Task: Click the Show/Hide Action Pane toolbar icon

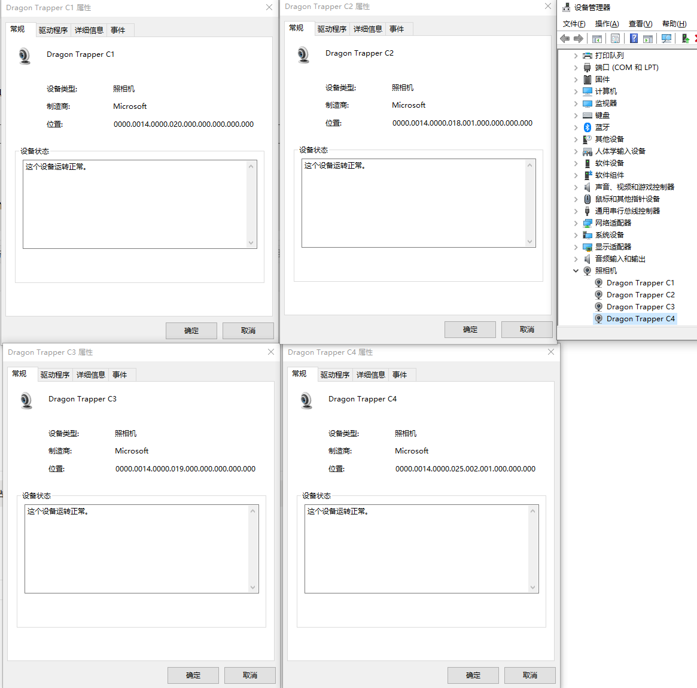Action: [x=648, y=39]
